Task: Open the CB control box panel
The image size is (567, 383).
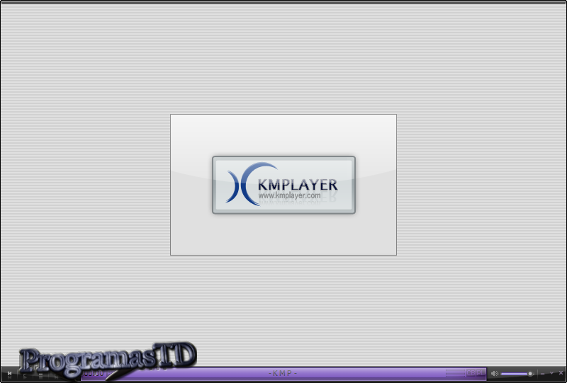Action: [x=471, y=373]
